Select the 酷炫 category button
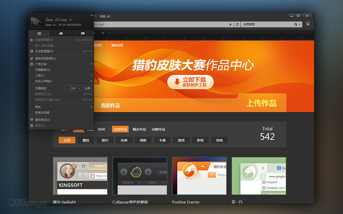Image resolution: width=343 pixels, height=214 pixels. [86, 140]
